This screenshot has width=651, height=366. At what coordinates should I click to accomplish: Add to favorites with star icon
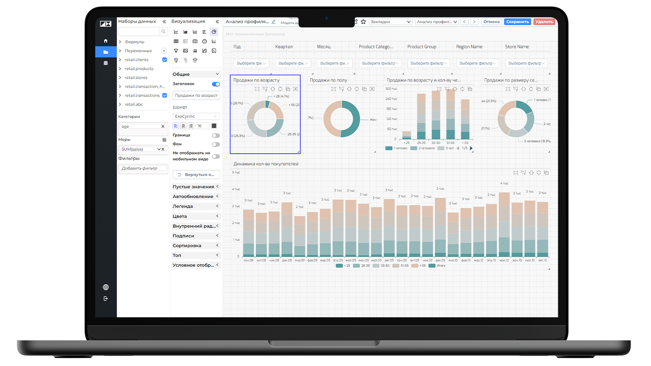[363, 22]
